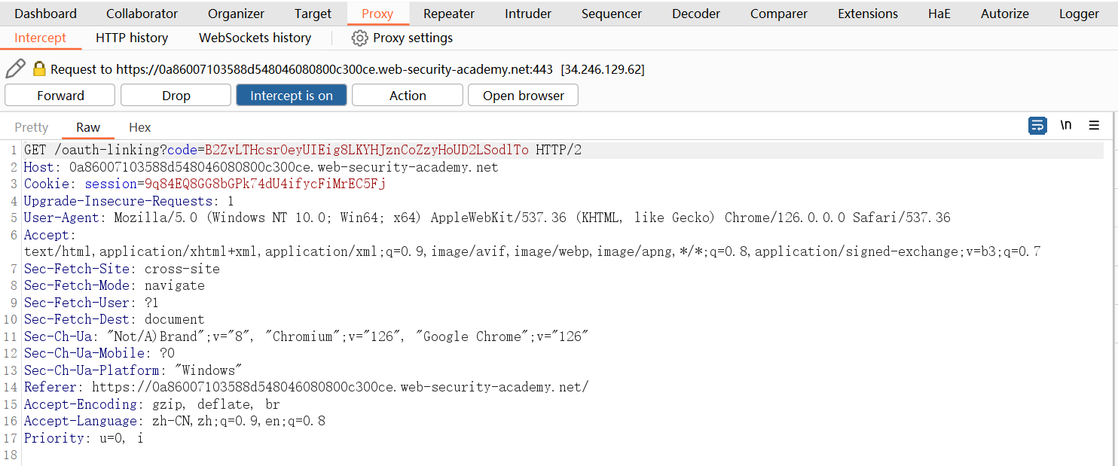1118x466 pixels.
Task: Switch to Hex message view
Action: [140, 127]
